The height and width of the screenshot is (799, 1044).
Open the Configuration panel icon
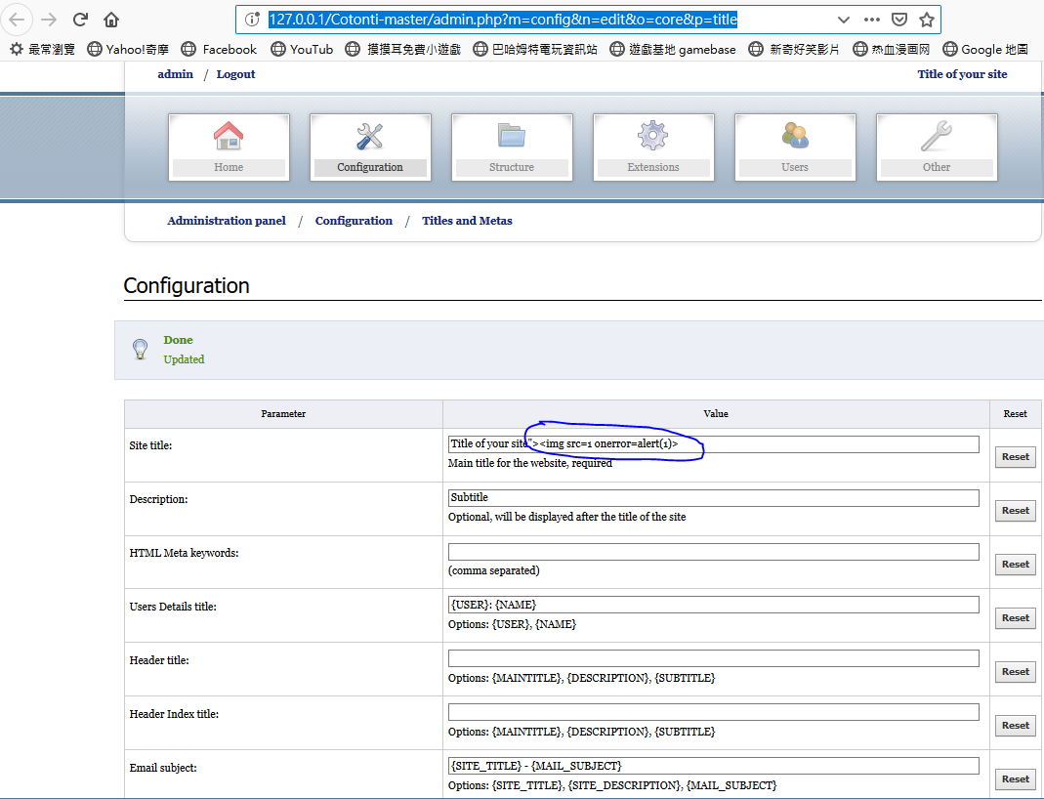pyautogui.click(x=370, y=147)
